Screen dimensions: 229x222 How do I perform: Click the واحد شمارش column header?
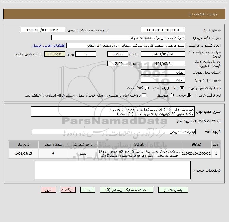[82, 145]
